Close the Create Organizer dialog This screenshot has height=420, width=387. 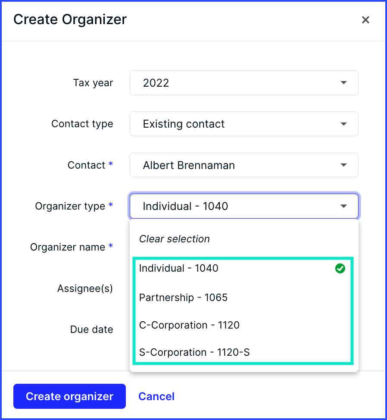pyautogui.click(x=365, y=20)
